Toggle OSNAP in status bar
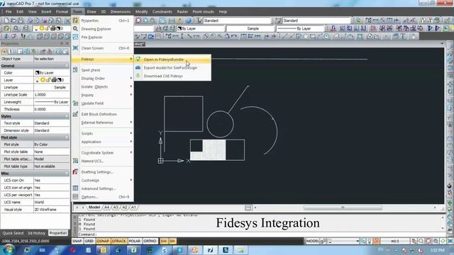 click(x=103, y=241)
